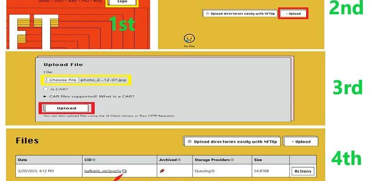Click Upload in the Upload File form
Image resolution: width=375 pixels, height=181 pixels.
click(x=67, y=108)
